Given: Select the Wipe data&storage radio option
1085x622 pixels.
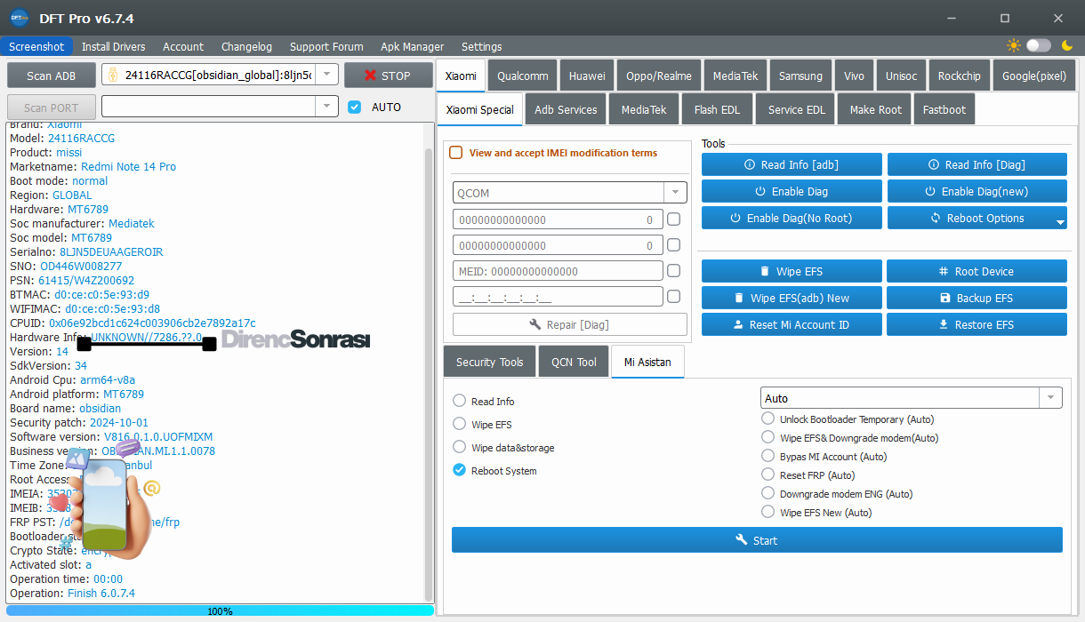Looking at the screenshot, I should [460, 447].
